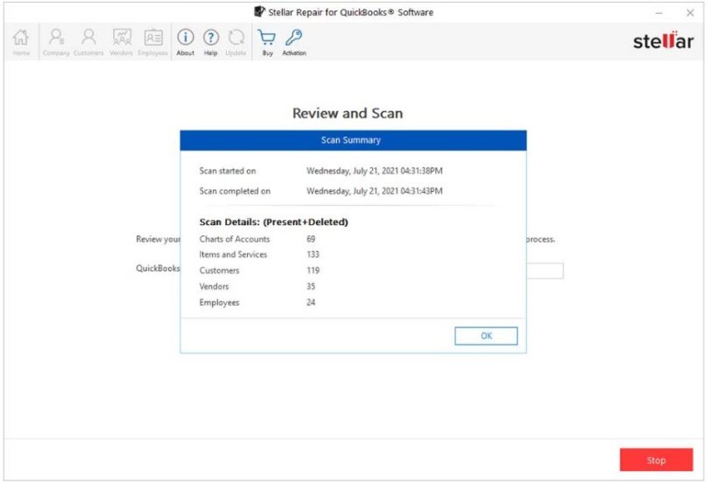
Task: Click the Customers label in scan details
Action: pyautogui.click(x=219, y=271)
